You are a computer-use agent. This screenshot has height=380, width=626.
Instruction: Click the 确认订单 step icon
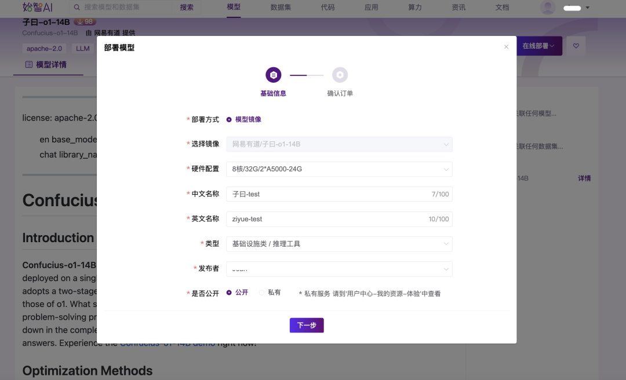340,75
